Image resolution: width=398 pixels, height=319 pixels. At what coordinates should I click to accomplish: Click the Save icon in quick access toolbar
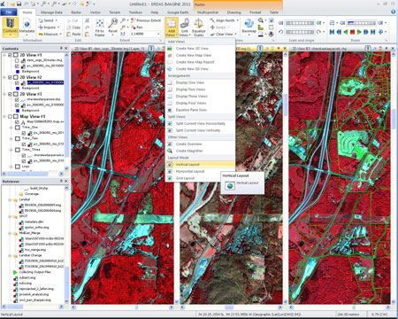(19, 4)
